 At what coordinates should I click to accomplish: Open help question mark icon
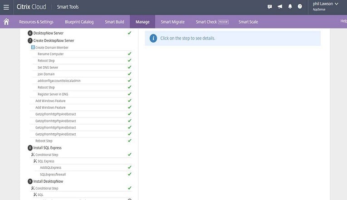300,6
